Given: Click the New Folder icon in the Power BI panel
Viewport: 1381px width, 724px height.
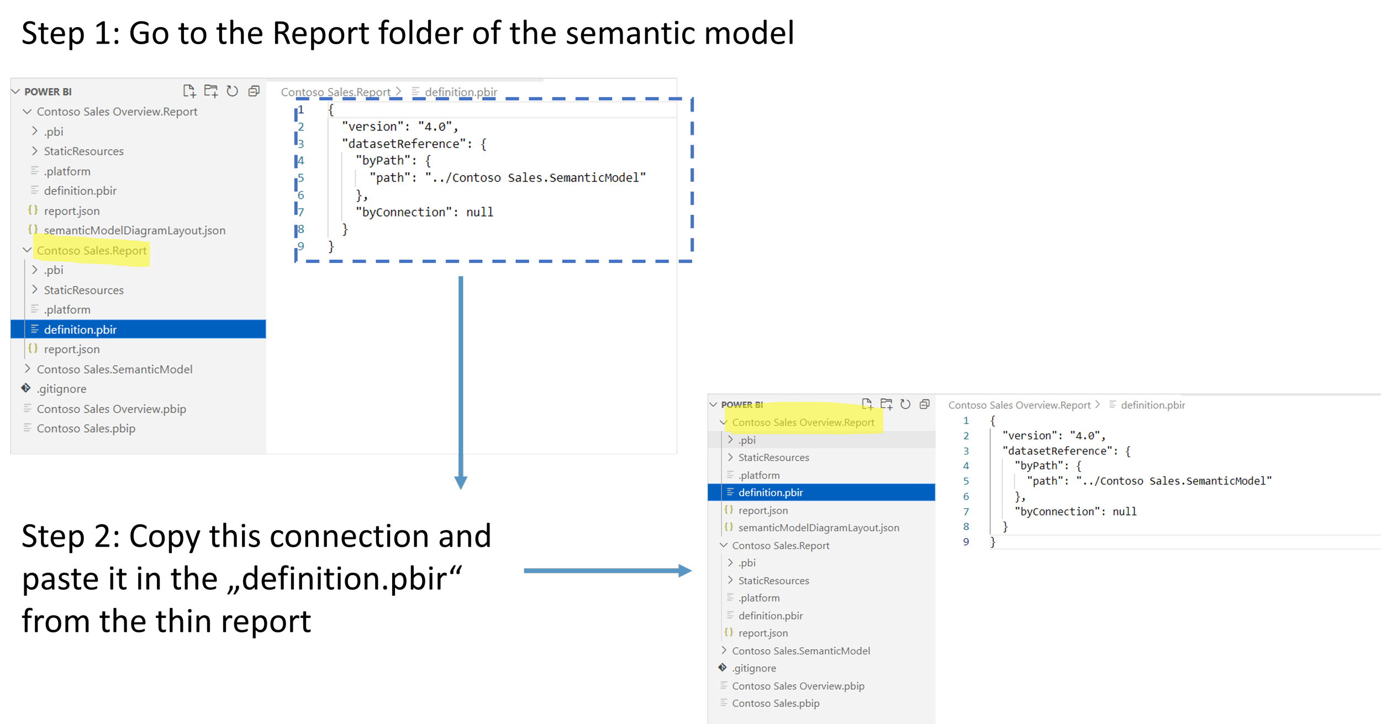Looking at the screenshot, I should tap(212, 91).
